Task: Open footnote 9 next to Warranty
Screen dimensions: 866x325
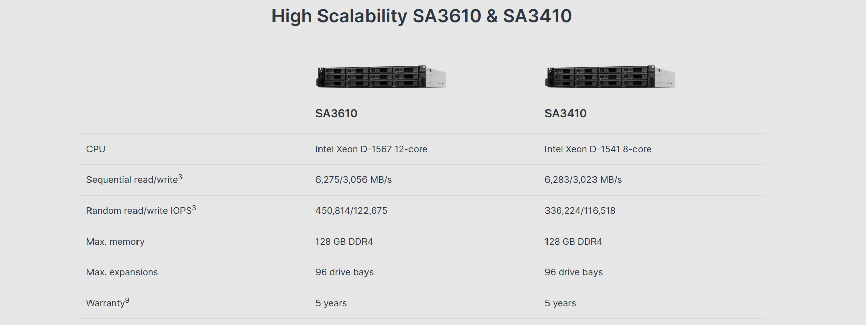Action: (x=127, y=300)
